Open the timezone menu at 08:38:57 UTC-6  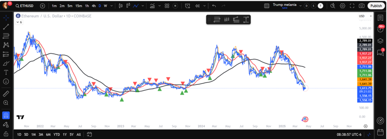coord(349,134)
